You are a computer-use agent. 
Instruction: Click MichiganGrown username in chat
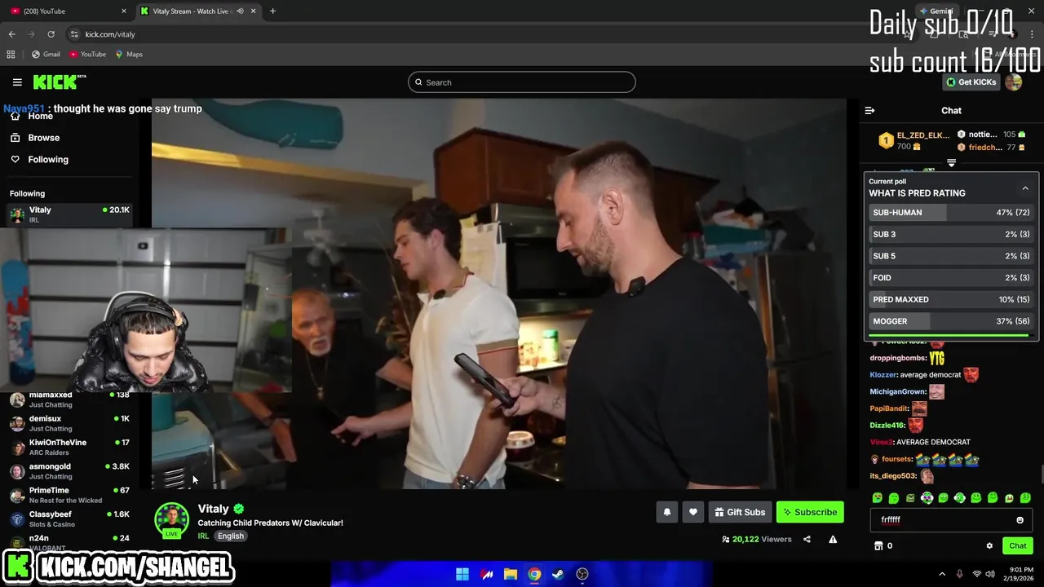point(897,392)
